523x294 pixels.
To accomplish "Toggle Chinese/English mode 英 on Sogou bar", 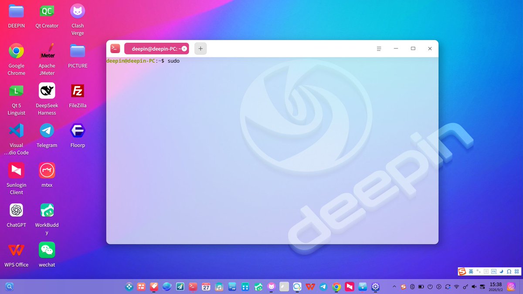I will click(471, 271).
